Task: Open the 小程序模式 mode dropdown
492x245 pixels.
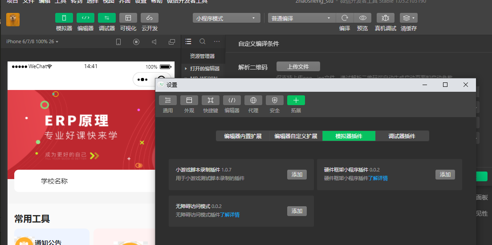Action: coord(227,18)
